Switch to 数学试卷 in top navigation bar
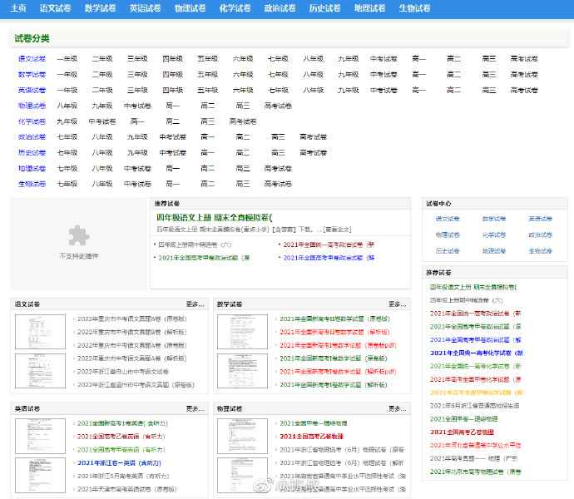 100,8
